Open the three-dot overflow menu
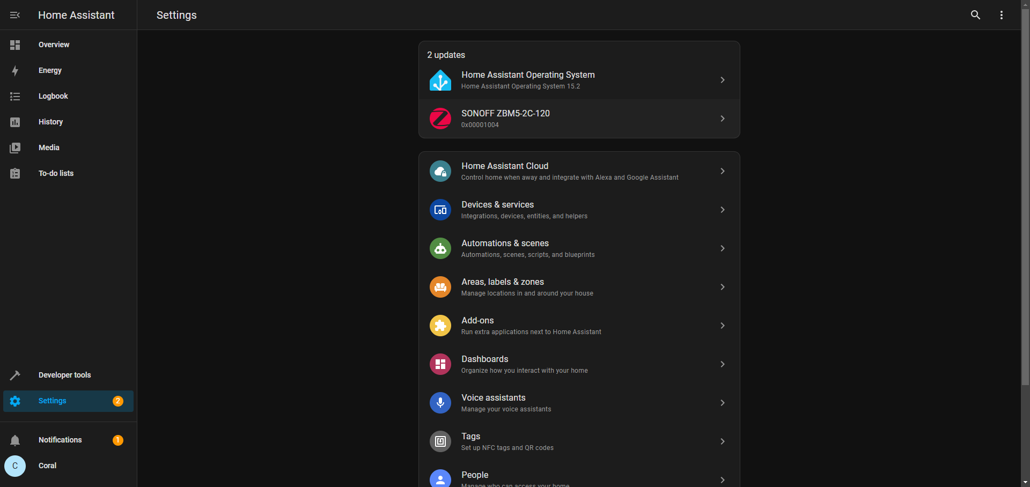The width and height of the screenshot is (1030, 487). coord(1001,15)
